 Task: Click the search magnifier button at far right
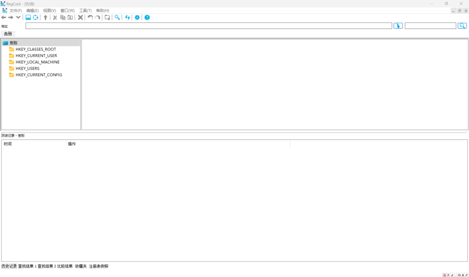click(x=462, y=26)
